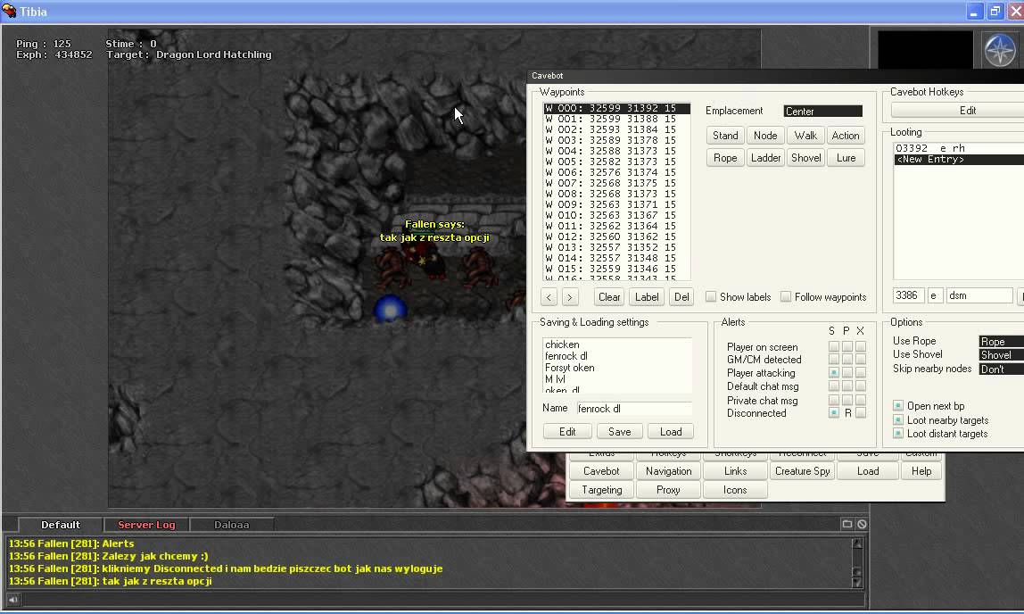Image resolution: width=1024 pixels, height=614 pixels.
Task: Click the chat scrollbar up arrow
Action: click(x=857, y=543)
